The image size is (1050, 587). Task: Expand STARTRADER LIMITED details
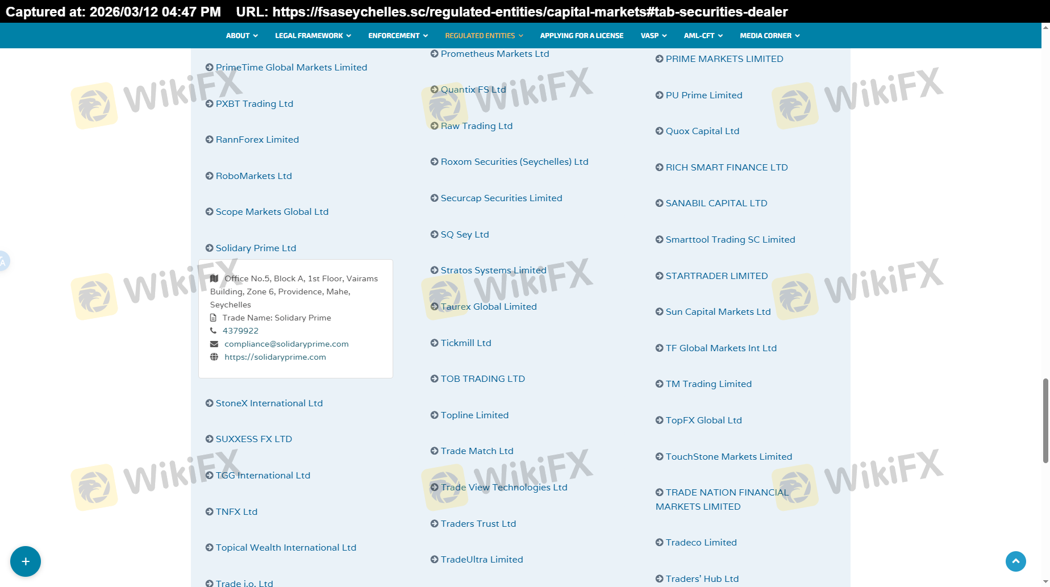tap(716, 276)
